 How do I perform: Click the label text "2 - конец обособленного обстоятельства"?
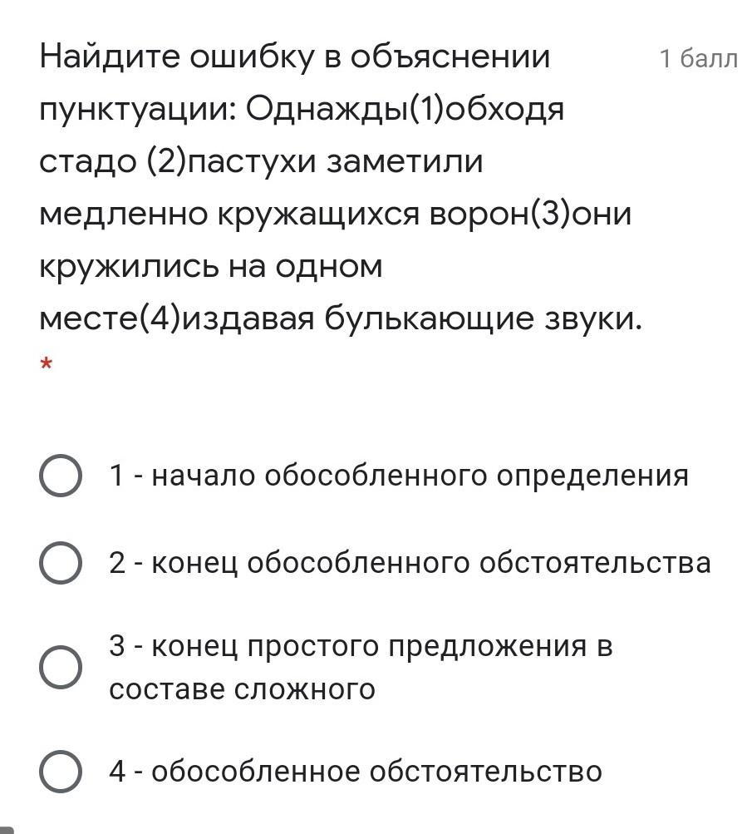coord(410,563)
